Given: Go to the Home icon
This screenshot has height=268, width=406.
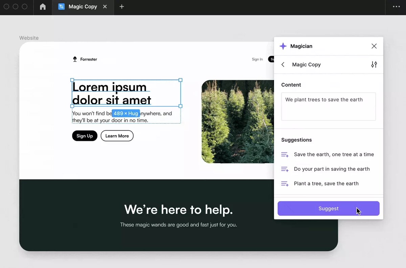Looking at the screenshot, I should tap(43, 7).
